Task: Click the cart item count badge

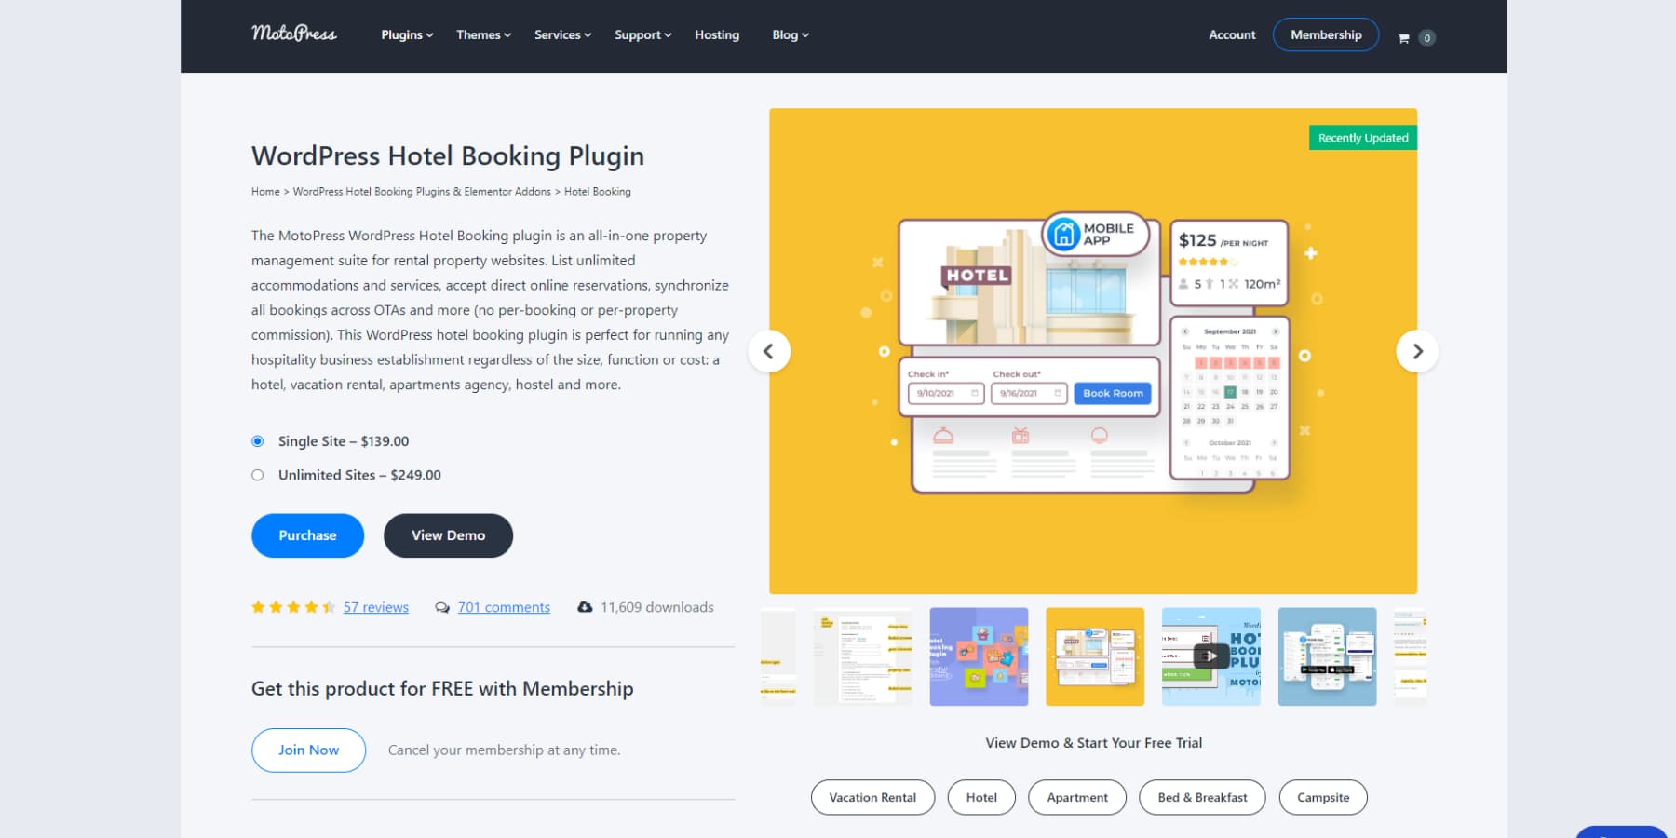Action: pyautogui.click(x=1426, y=38)
